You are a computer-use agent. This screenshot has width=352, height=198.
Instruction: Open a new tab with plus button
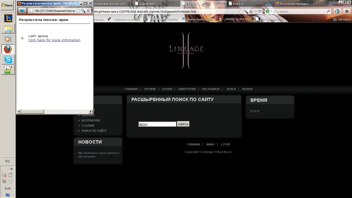point(324,4)
